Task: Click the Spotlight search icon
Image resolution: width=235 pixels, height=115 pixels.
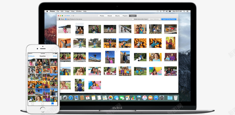Action: [x=184, y=11]
